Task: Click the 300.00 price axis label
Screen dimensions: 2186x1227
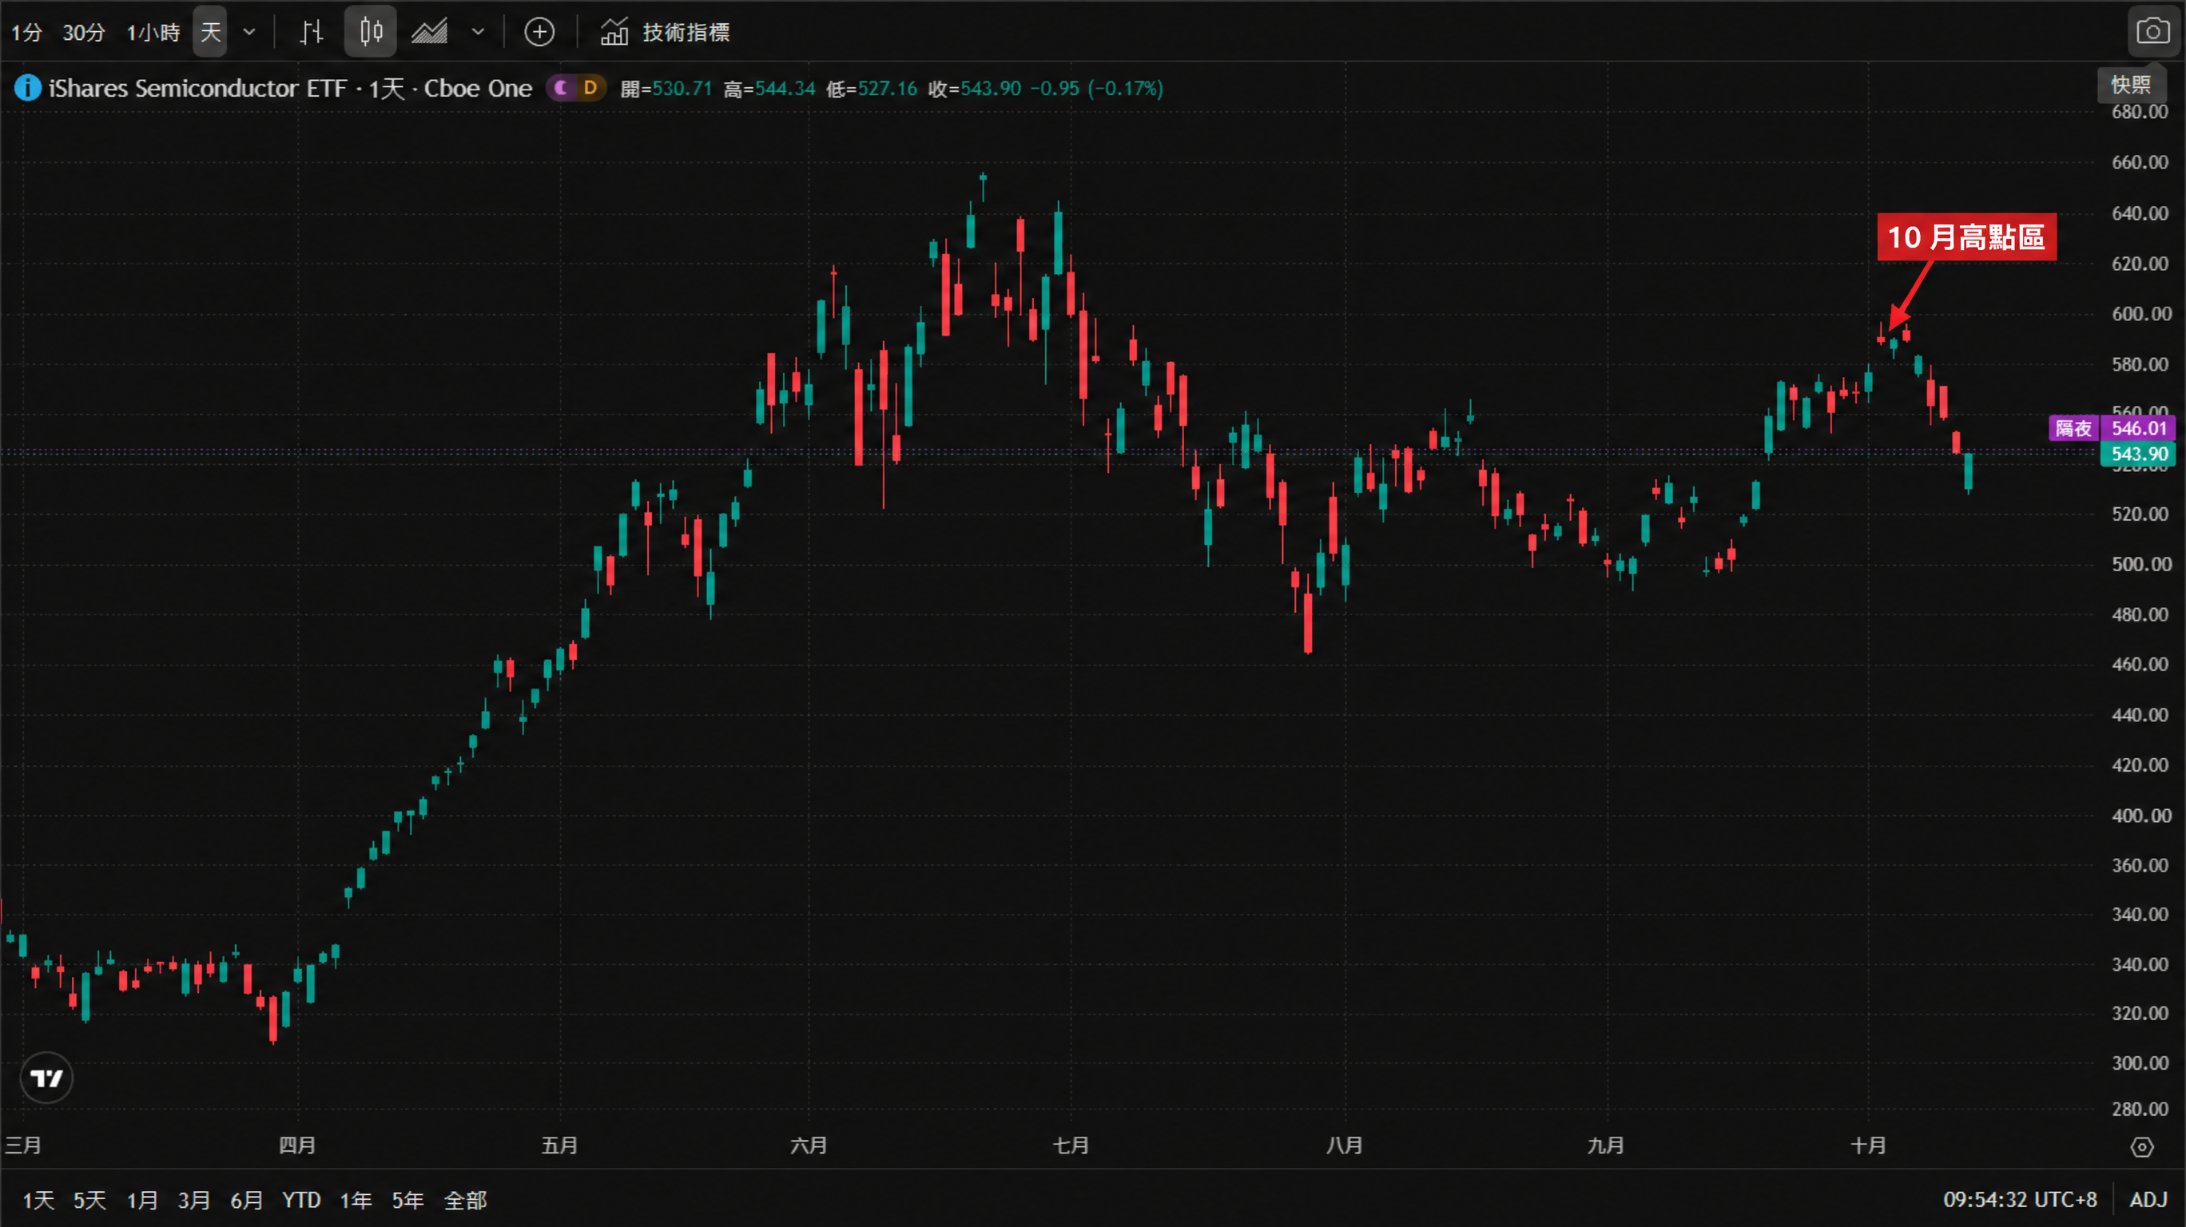Action: [2140, 1062]
